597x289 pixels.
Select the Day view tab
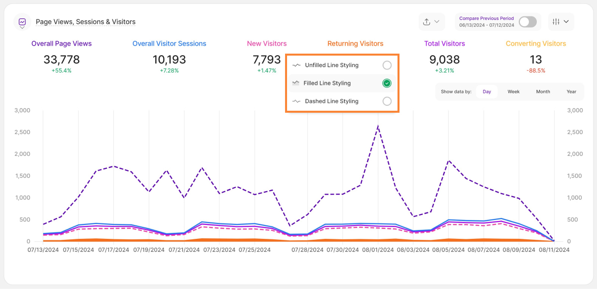tap(487, 92)
